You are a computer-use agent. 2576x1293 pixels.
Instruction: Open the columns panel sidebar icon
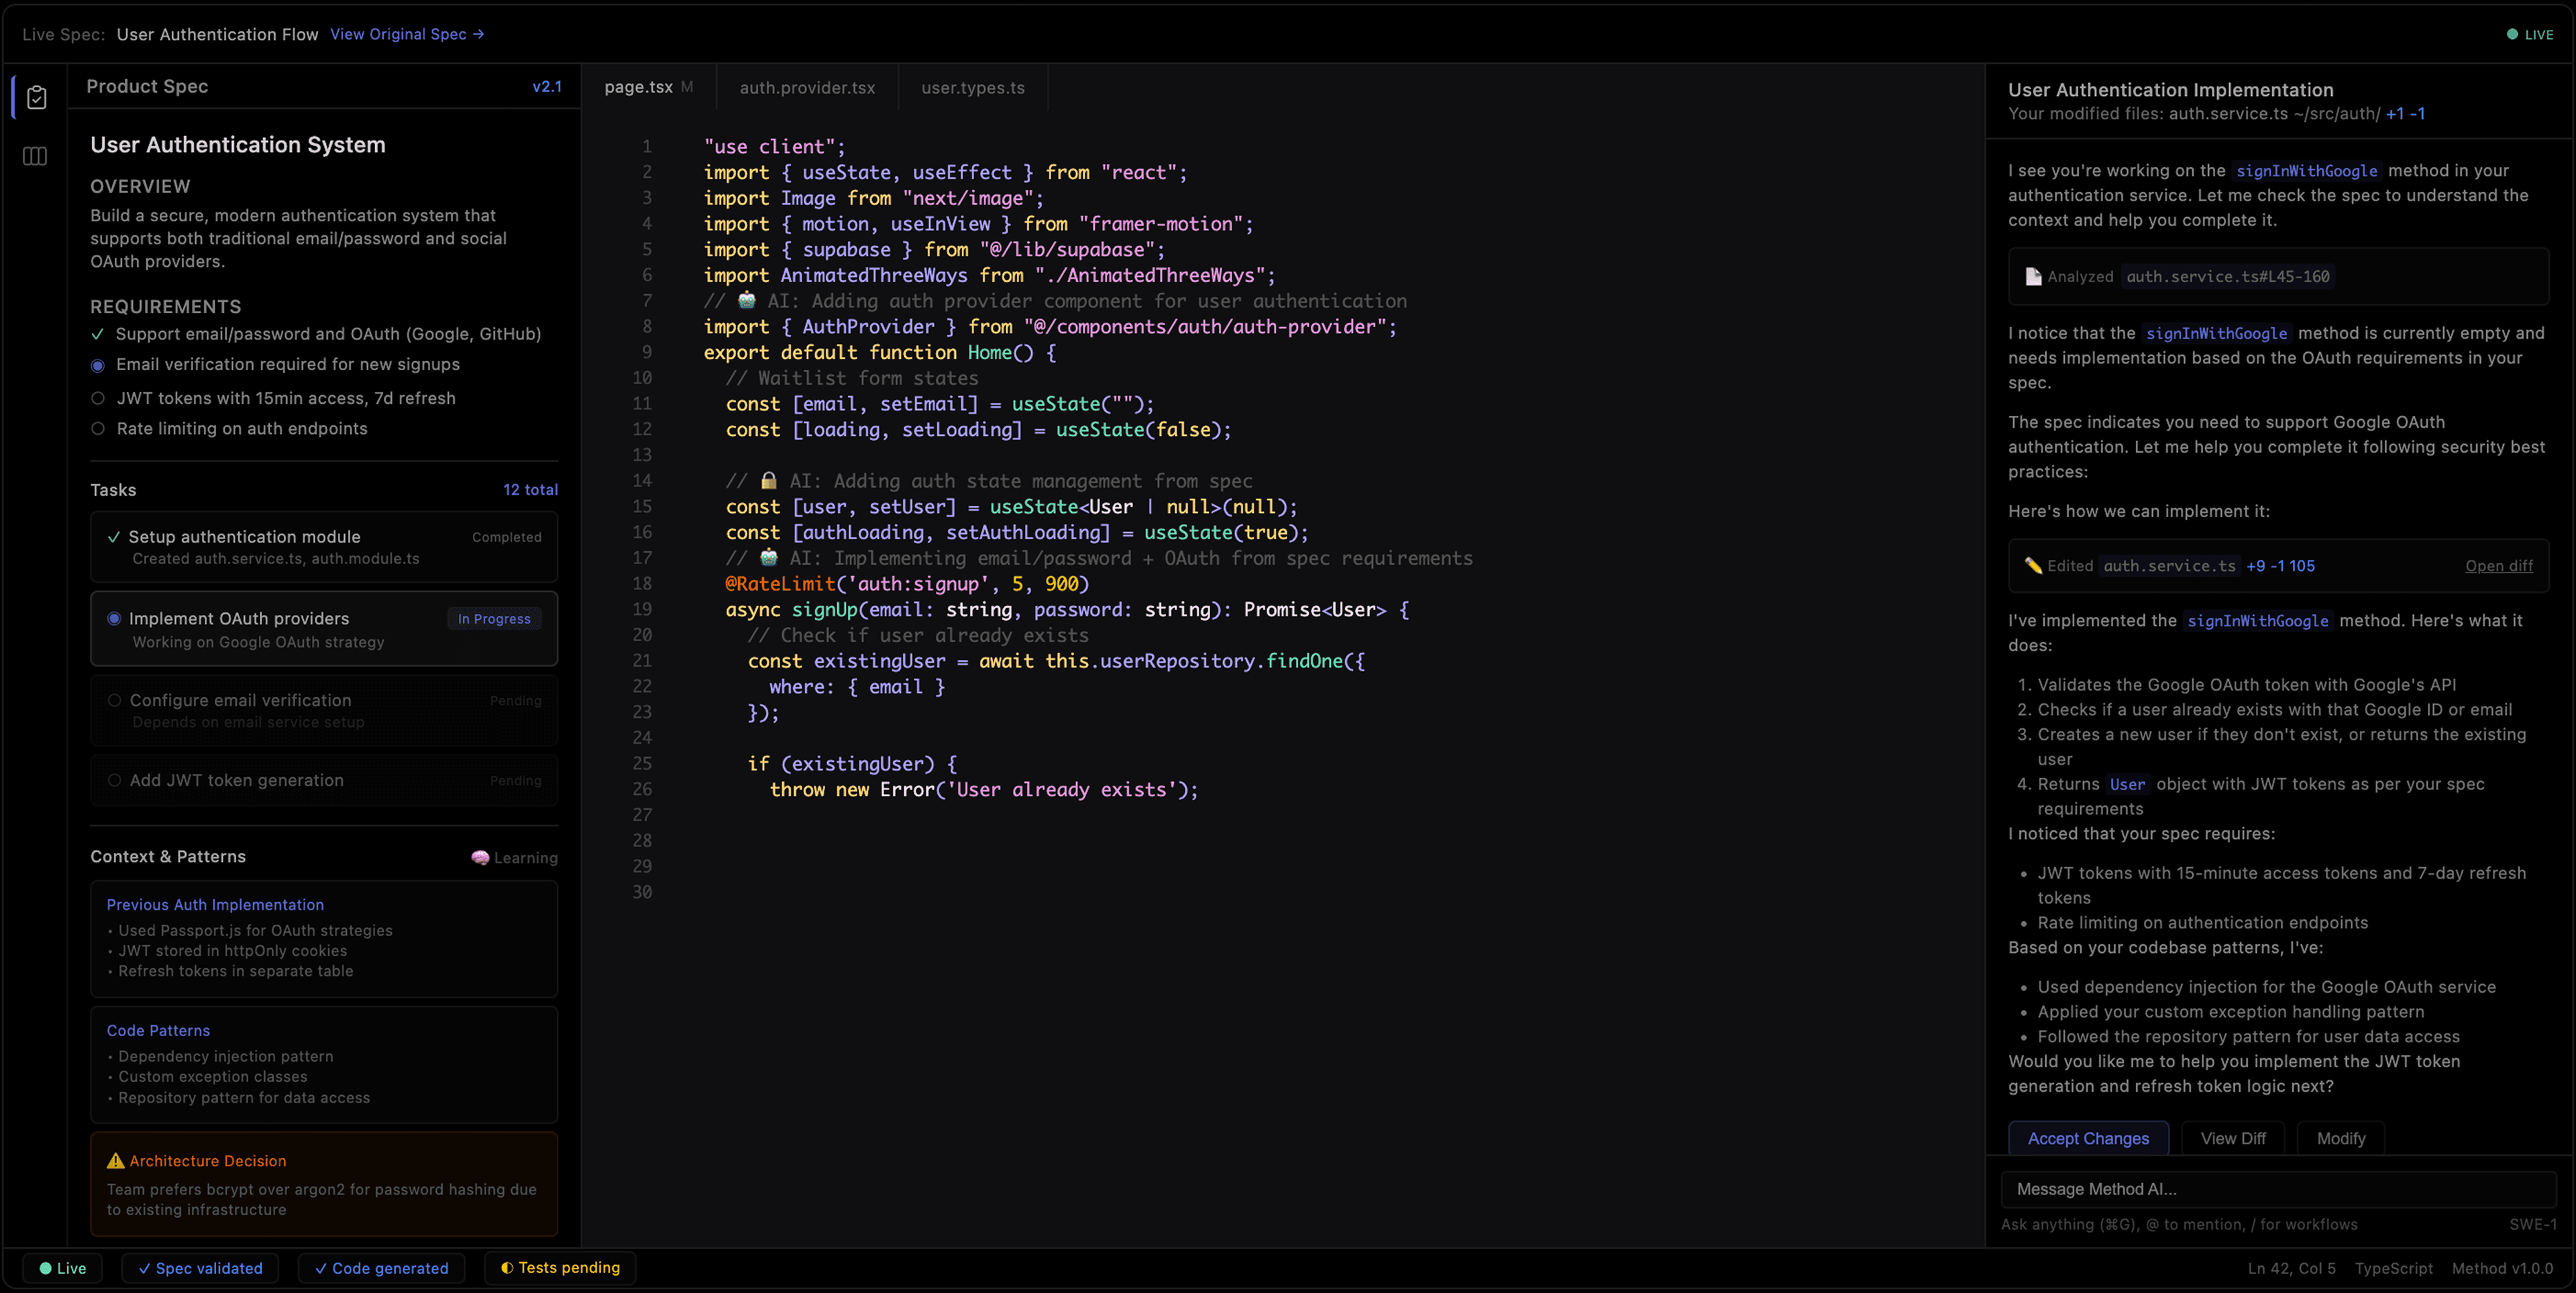35,156
